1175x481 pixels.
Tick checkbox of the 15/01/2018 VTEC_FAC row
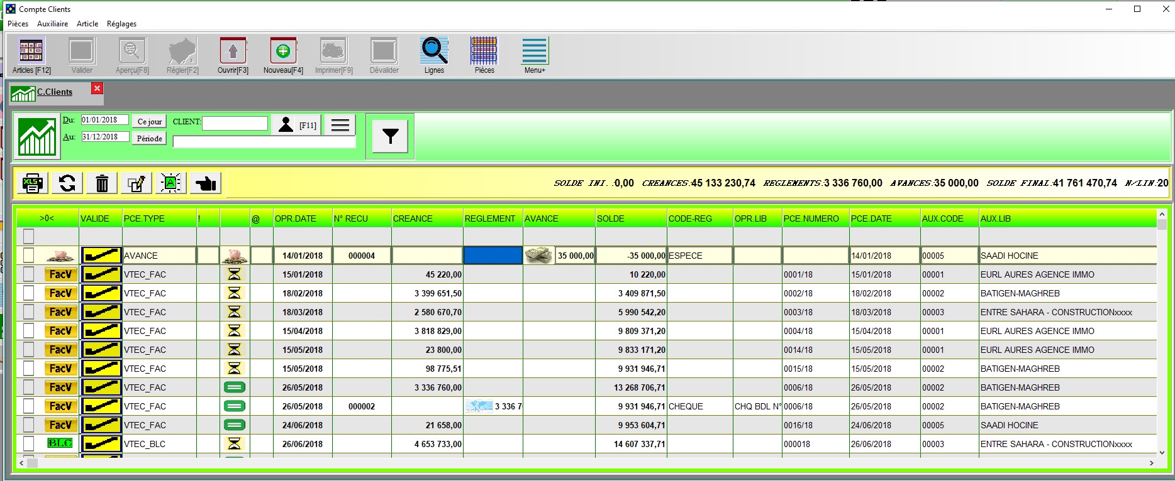tap(28, 274)
